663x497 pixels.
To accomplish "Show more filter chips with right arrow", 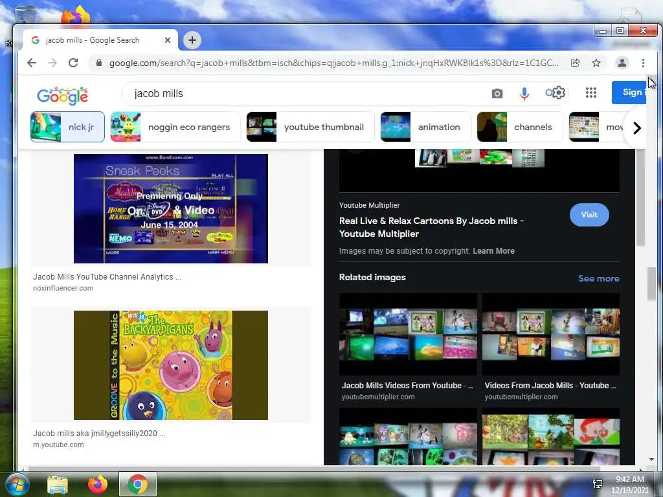I will (x=637, y=127).
